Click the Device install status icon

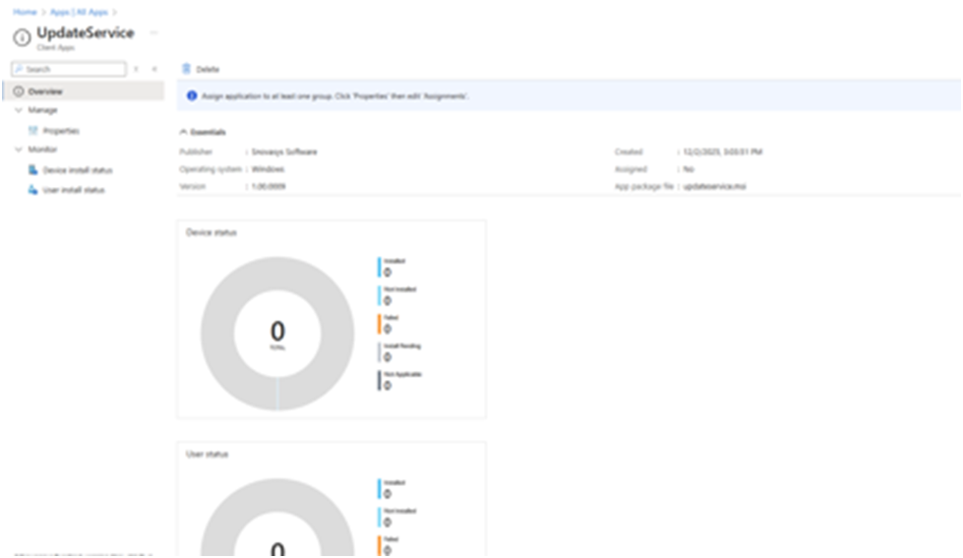click(33, 169)
